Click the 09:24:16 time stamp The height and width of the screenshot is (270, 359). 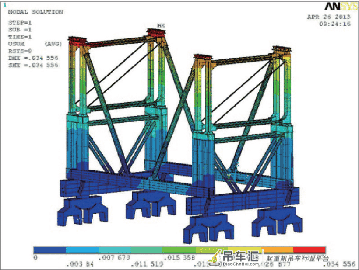point(335,24)
